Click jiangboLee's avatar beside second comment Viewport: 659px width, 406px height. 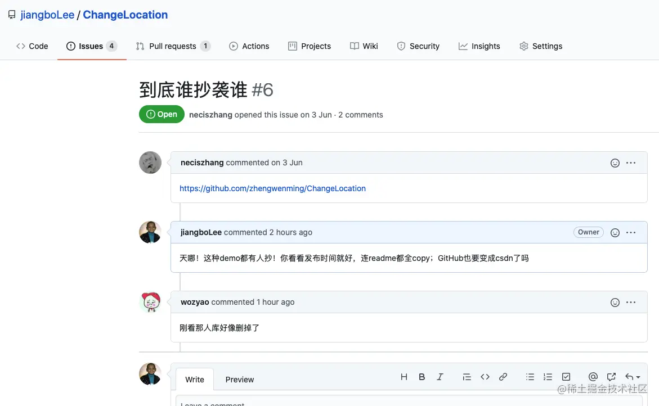tap(150, 232)
